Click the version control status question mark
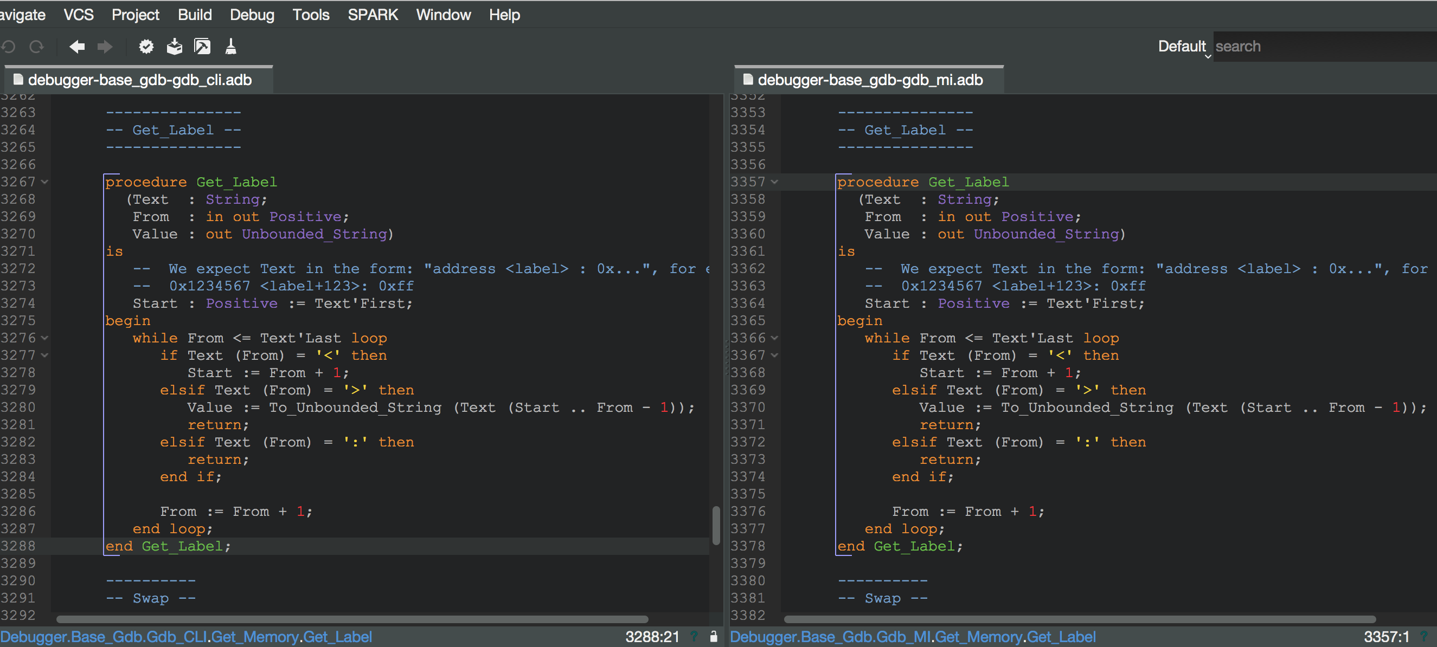 tap(694, 636)
